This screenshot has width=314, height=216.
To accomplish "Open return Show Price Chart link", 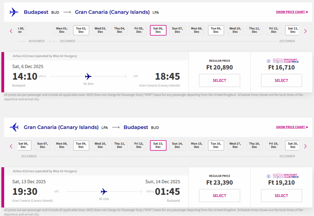I will pyautogui.click(x=292, y=127).
